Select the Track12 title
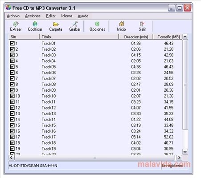Screen dimensions: 201x178 tap(49, 108)
